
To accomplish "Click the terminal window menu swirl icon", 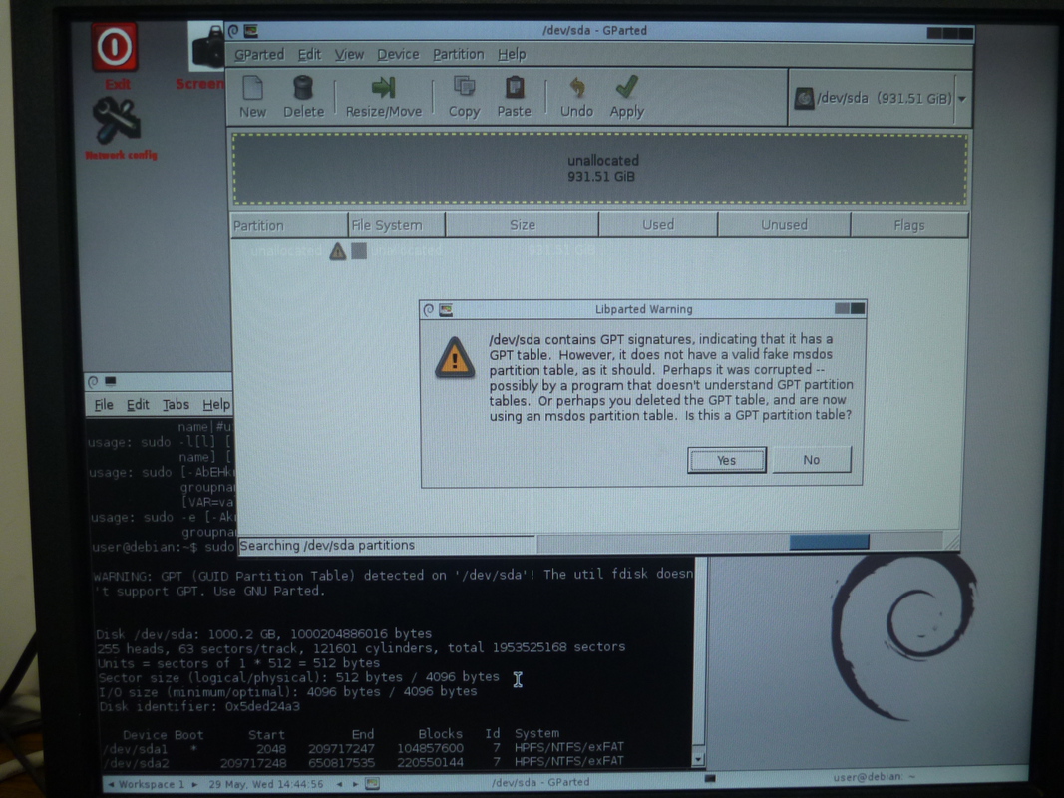I will (93, 381).
